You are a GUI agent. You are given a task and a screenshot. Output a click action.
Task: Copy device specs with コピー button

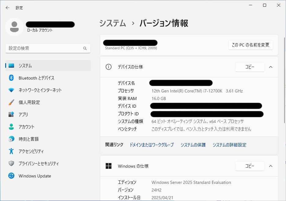point(250,67)
